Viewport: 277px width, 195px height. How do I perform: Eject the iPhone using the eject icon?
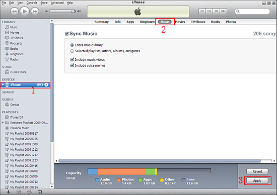46,85
